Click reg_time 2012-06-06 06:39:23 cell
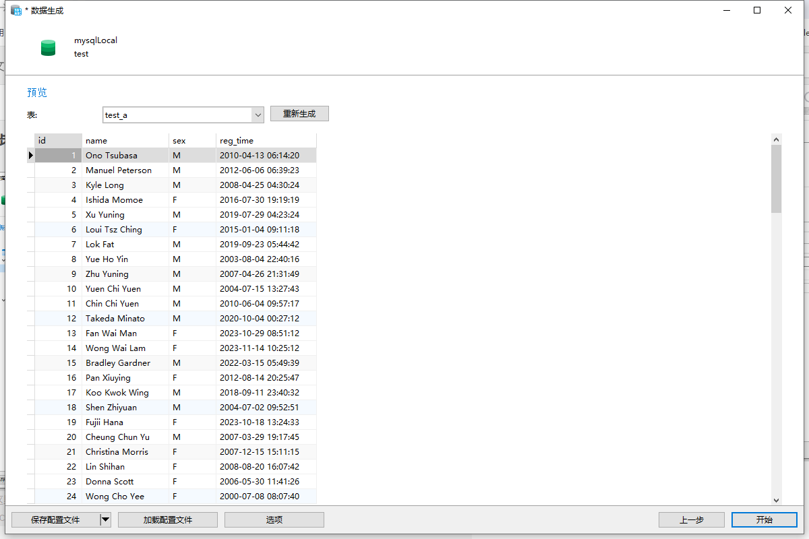This screenshot has height=539, width=809. (x=266, y=170)
